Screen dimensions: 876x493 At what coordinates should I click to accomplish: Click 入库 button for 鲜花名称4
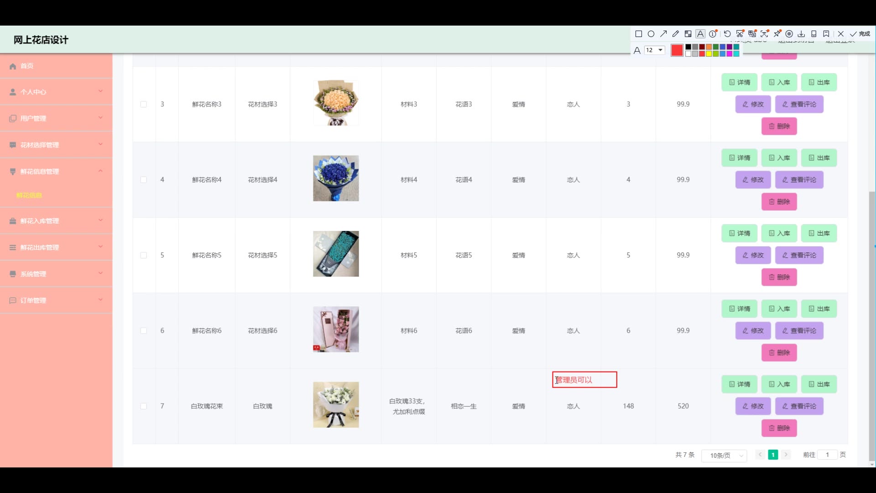(x=779, y=158)
